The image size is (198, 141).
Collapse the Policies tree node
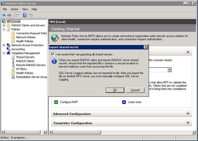click(x=4, y=29)
